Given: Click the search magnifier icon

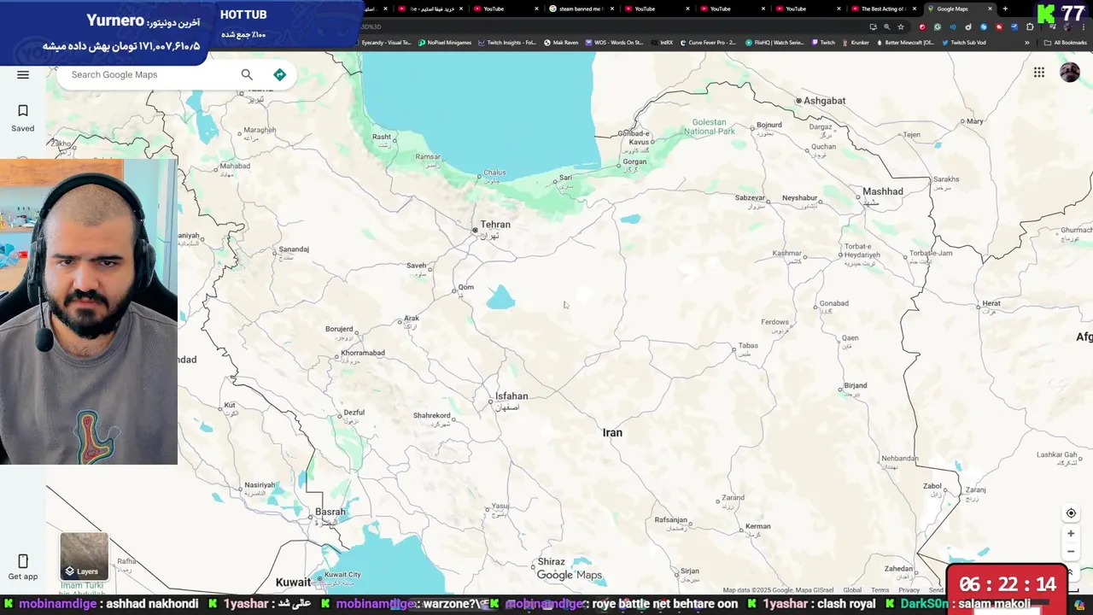Looking at the screenshot, I should 247,75.
